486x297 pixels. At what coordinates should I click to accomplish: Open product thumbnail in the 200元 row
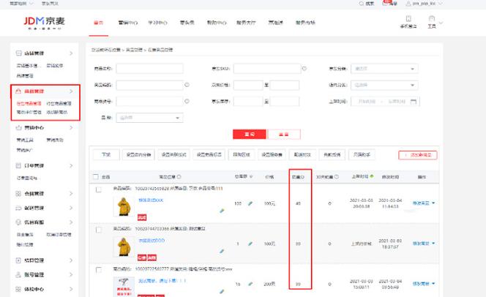point(124,287)
